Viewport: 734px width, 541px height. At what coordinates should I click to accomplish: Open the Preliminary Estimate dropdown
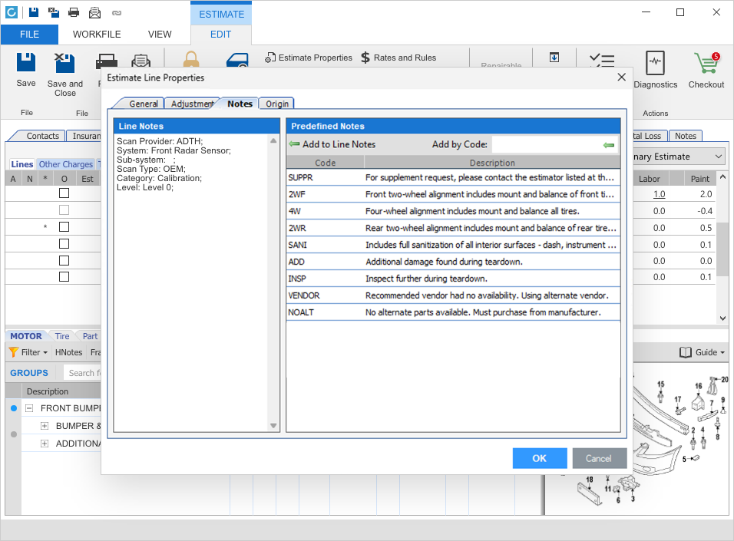(719, 157)
